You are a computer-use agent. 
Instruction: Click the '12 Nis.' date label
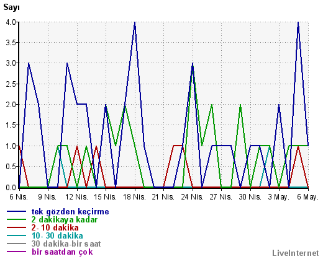point(76,197)
